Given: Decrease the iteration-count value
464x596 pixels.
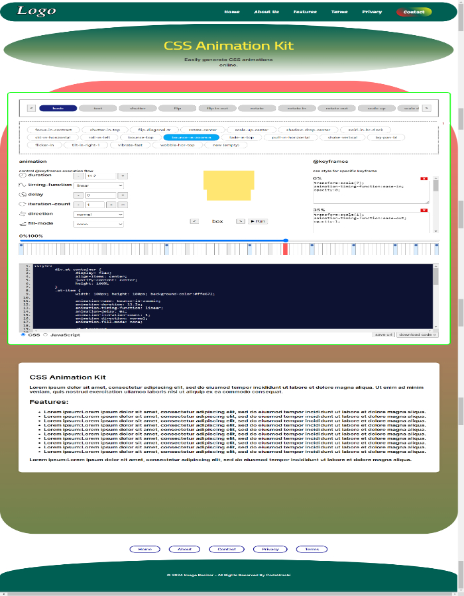Looking at the screenshot, I should pos(78,205).
